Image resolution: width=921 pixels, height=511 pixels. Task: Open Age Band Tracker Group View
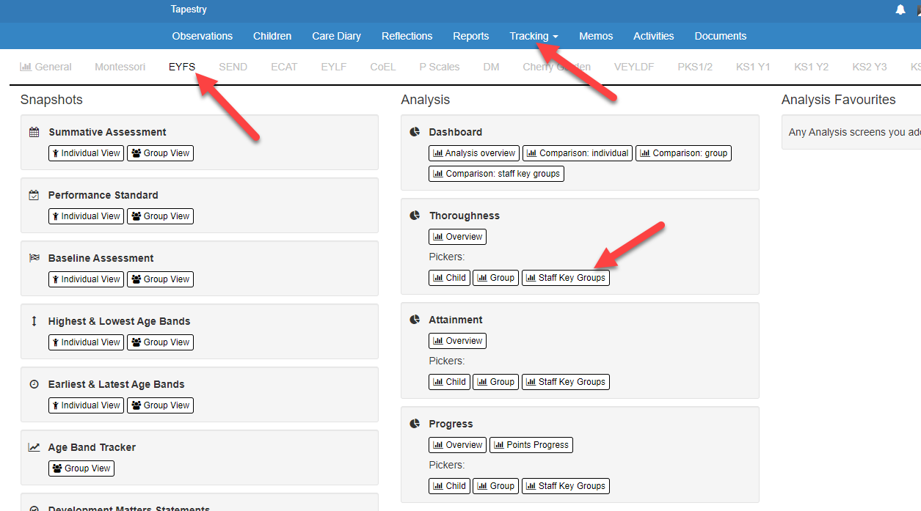coord(81,468)
